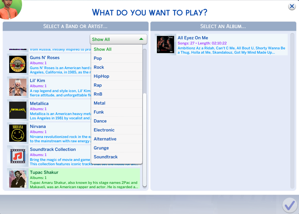Choose Show All in genre list
The height and width of the screenshot is (214, 299).
coord(117,49)
